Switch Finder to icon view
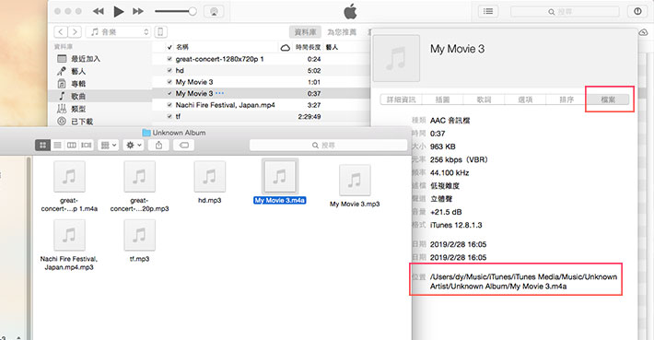654x340 pixels. coord(42,146)
